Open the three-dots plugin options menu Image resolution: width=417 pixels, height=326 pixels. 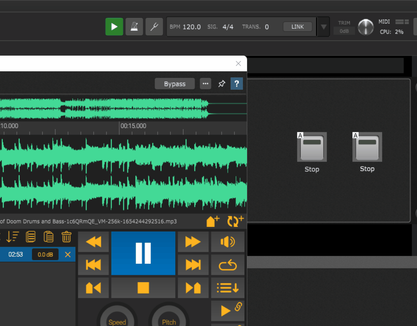pyautogui.click(x=206, y=84)
